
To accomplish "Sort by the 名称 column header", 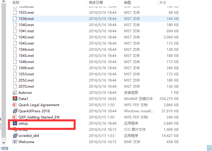I will (x=16, y=2).
